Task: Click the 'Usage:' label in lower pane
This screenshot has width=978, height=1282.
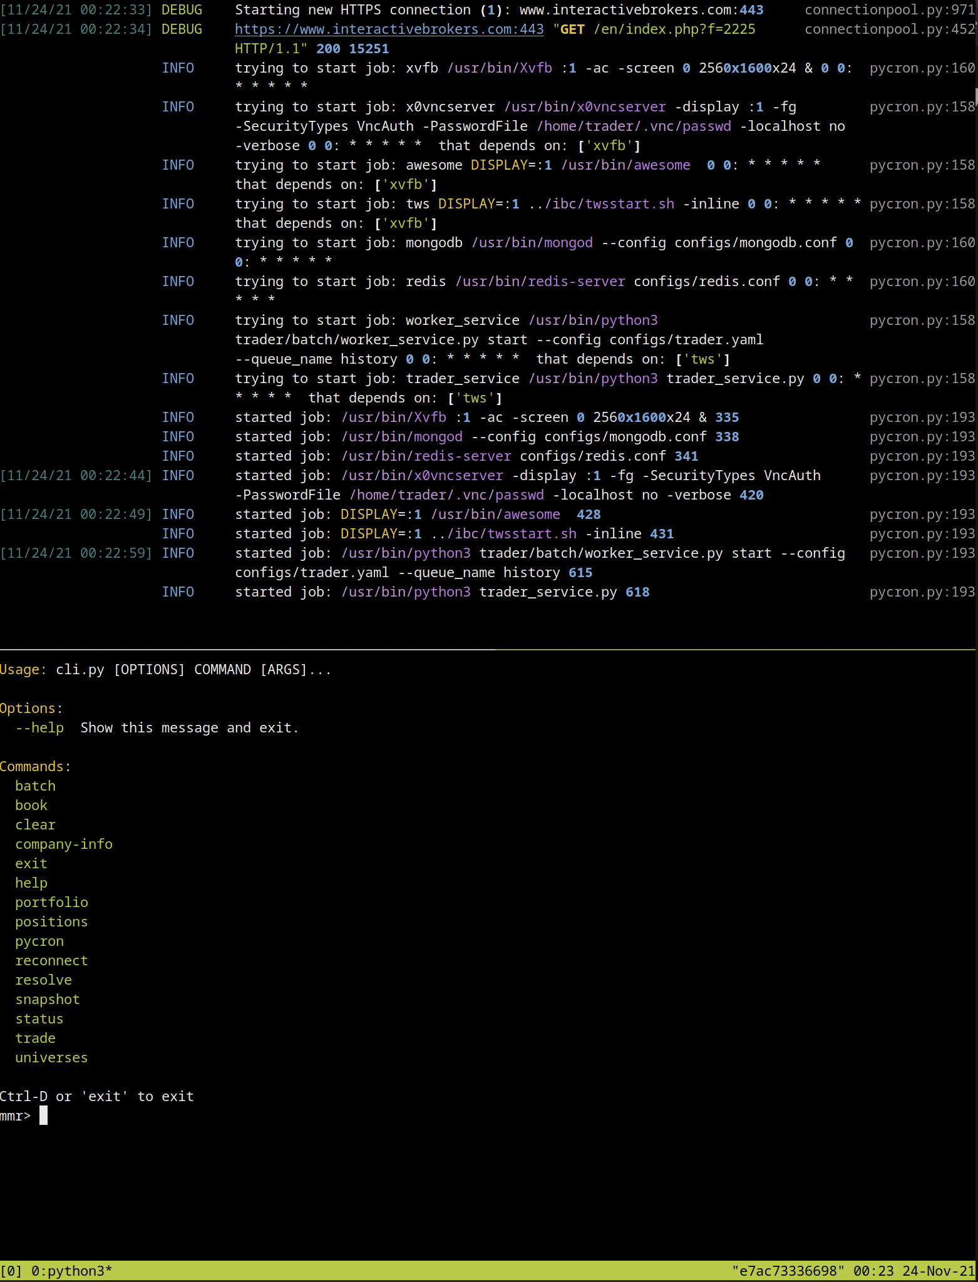Action: click(x=23, y=669)
